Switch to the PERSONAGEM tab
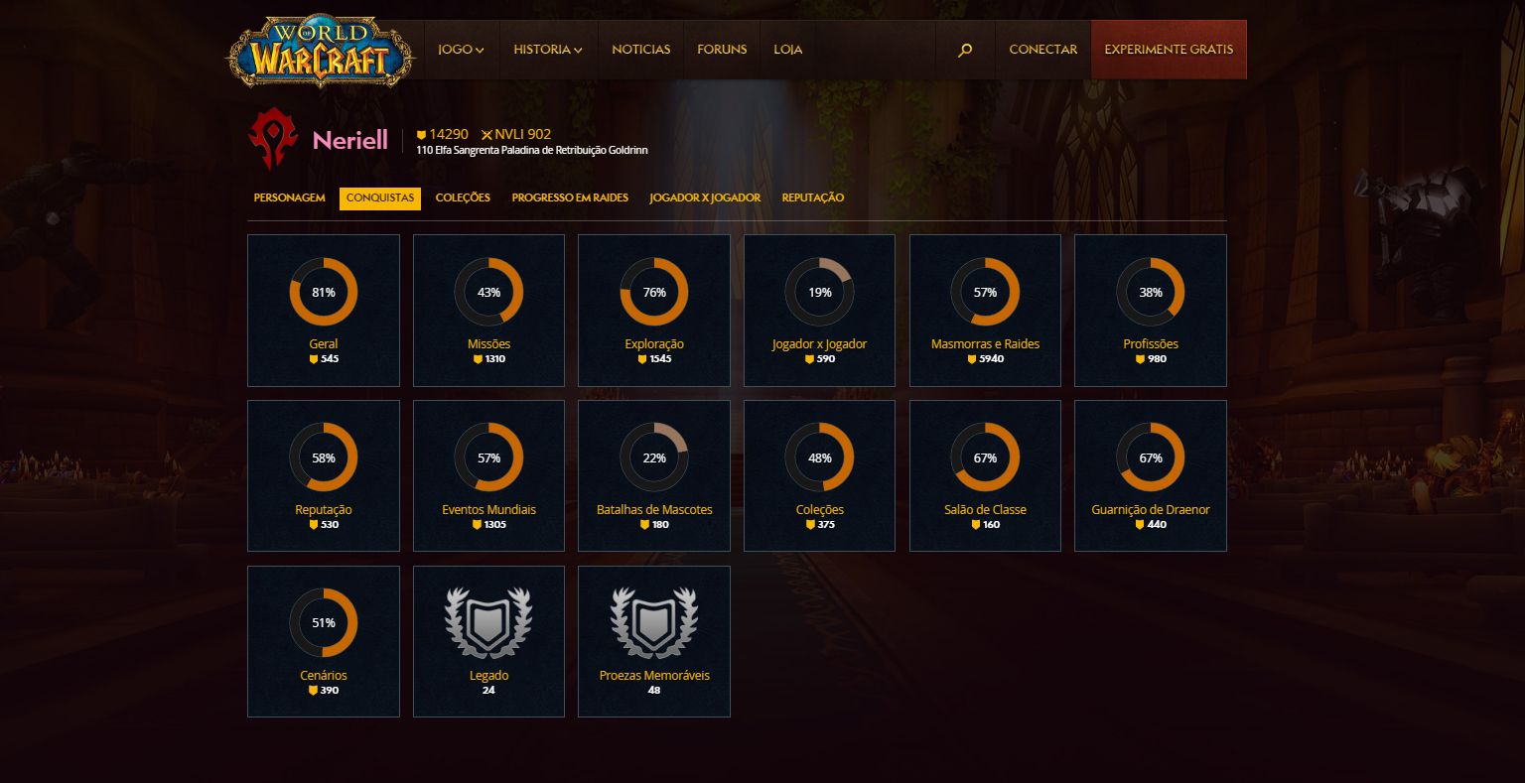Image resolution: width=1525 pixels, height=783 pixels. pos(289,197)
